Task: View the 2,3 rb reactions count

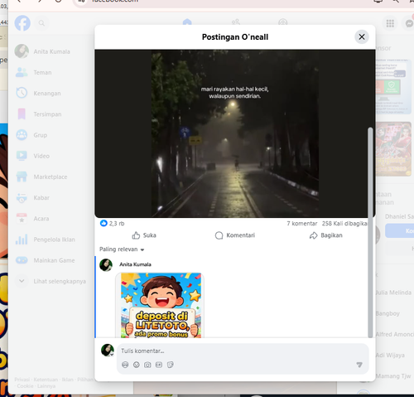Action: (113, 223)
